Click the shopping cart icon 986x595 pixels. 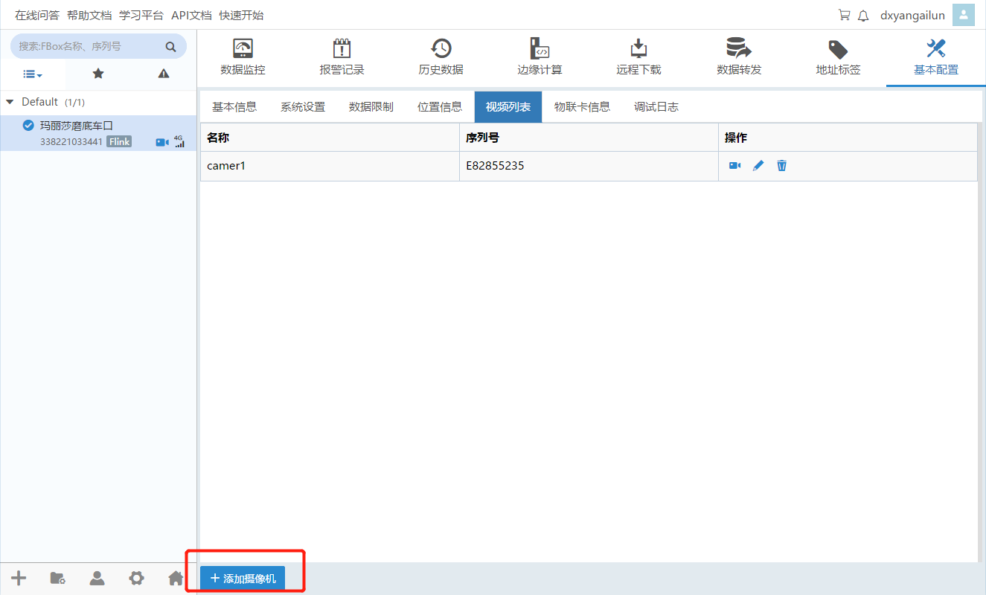click(844, 15)
